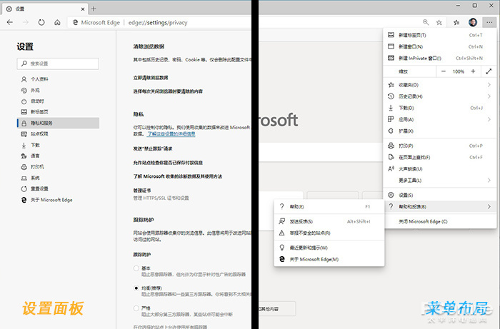Image resolution: width=500 pixels, height=329 pixels.
Task: Choose 扩展(X) from the menu
Action: pos(440,131)
